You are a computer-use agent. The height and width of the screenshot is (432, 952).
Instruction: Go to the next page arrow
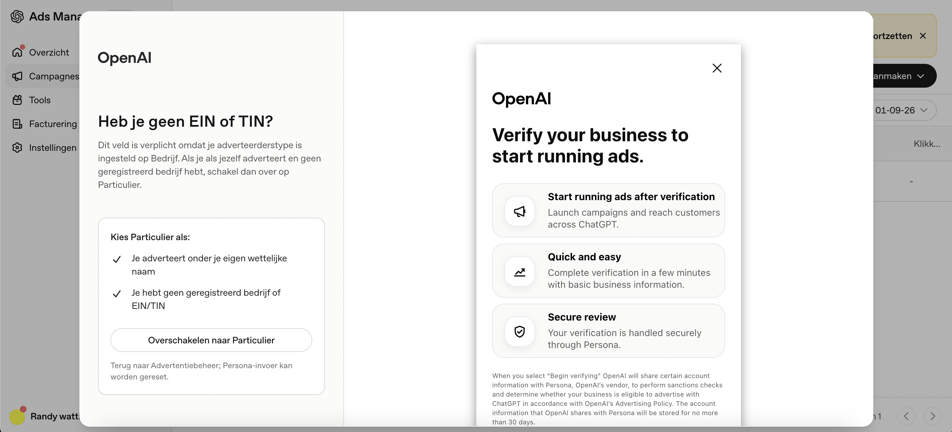pyautogui.click(x=932, y=416)
